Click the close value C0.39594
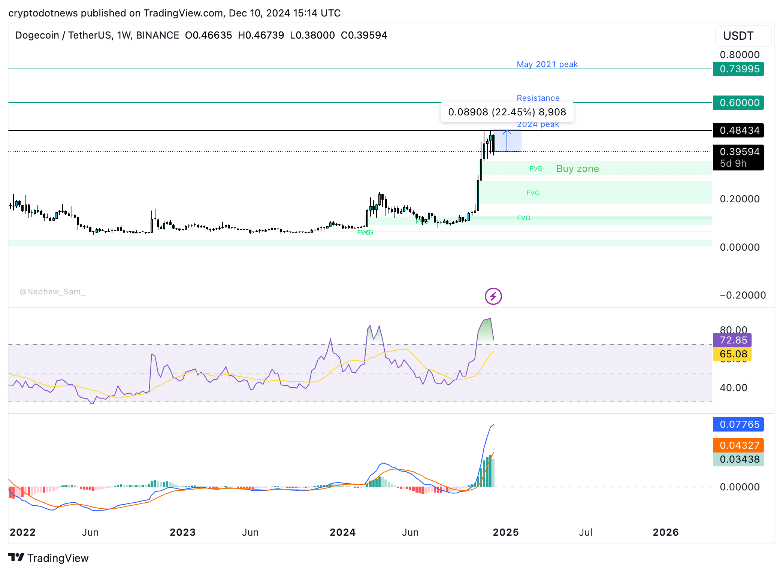The image size is (783, 572). 364,35
